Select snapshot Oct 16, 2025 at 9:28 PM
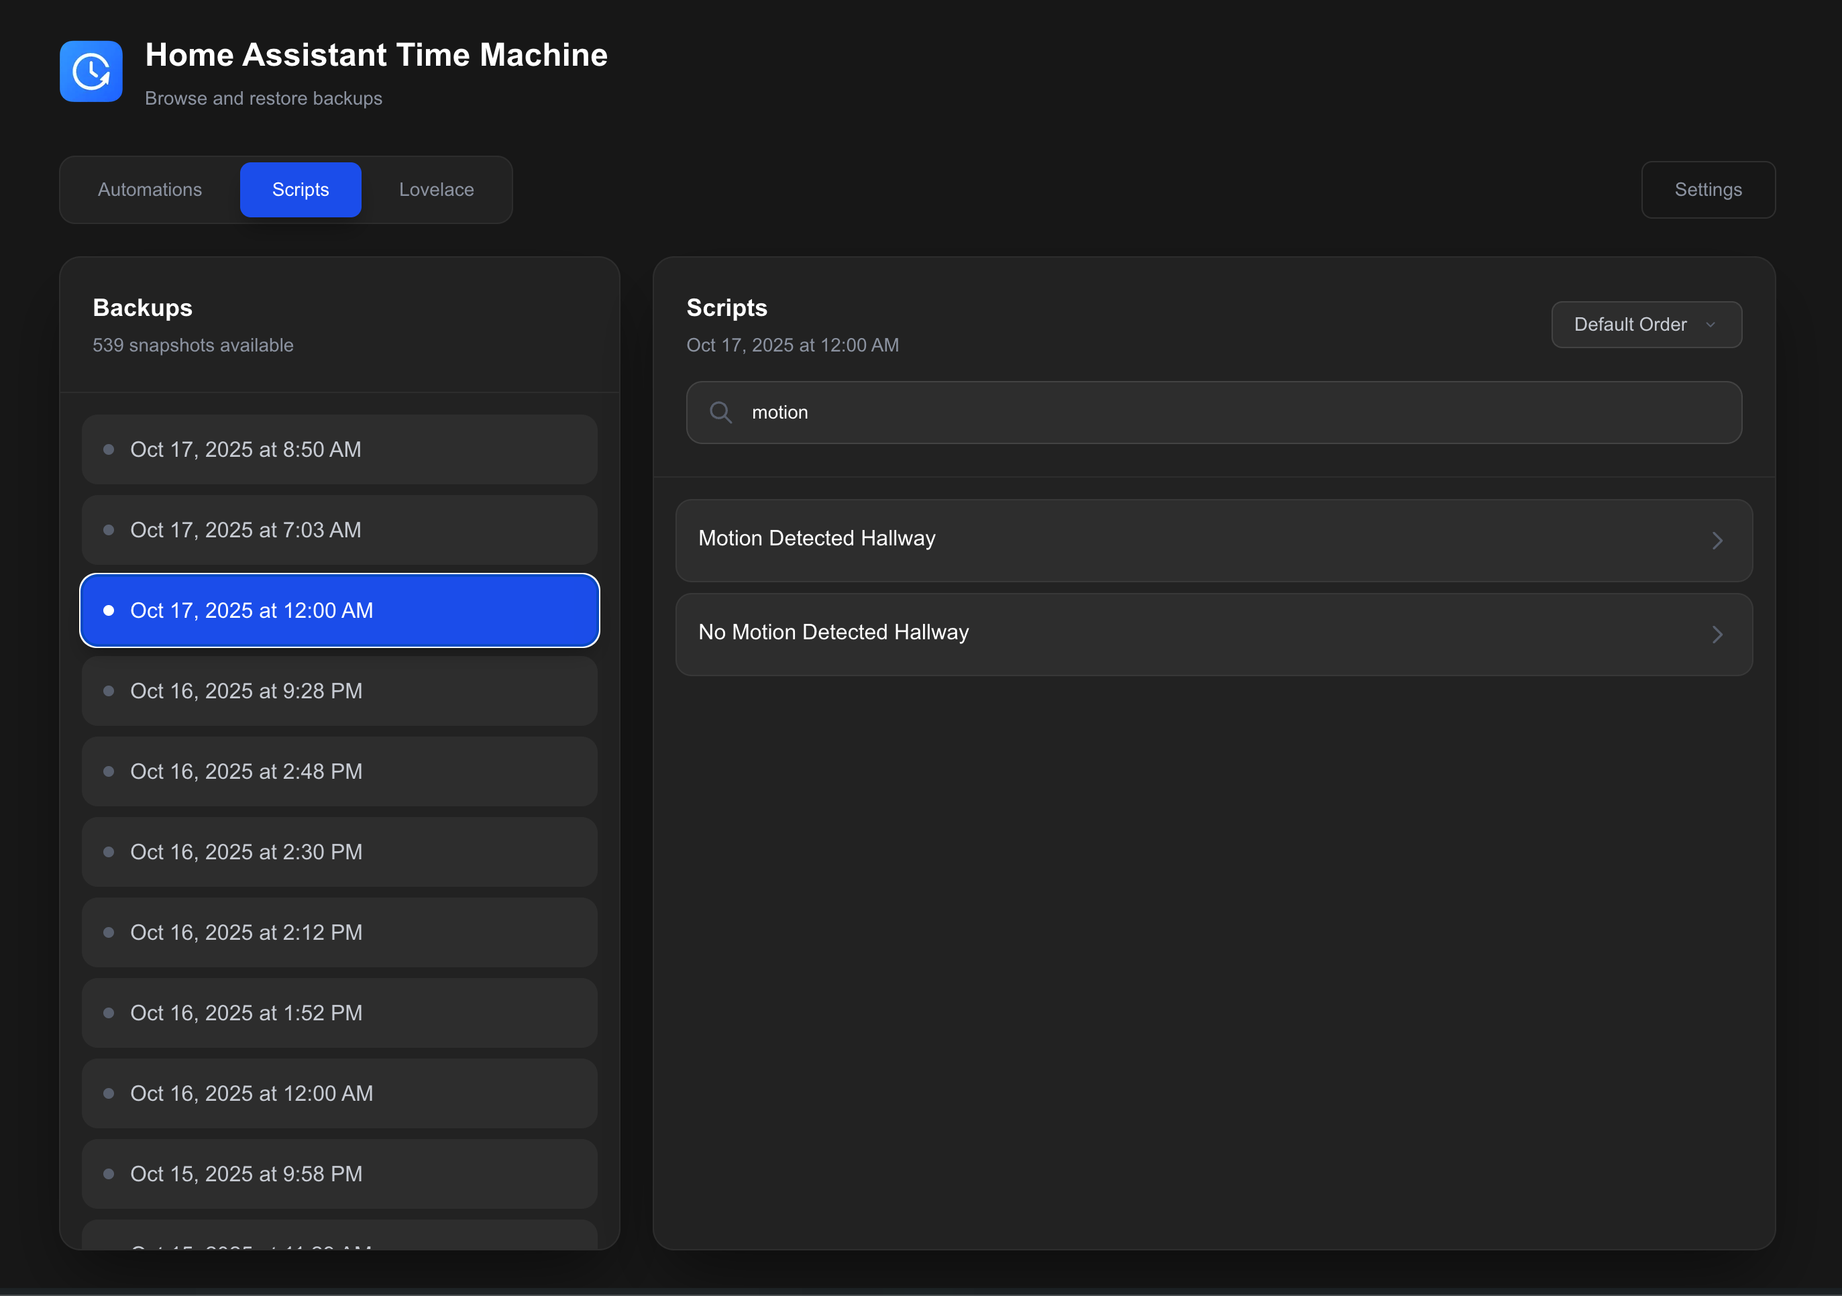 click(339, 691)
